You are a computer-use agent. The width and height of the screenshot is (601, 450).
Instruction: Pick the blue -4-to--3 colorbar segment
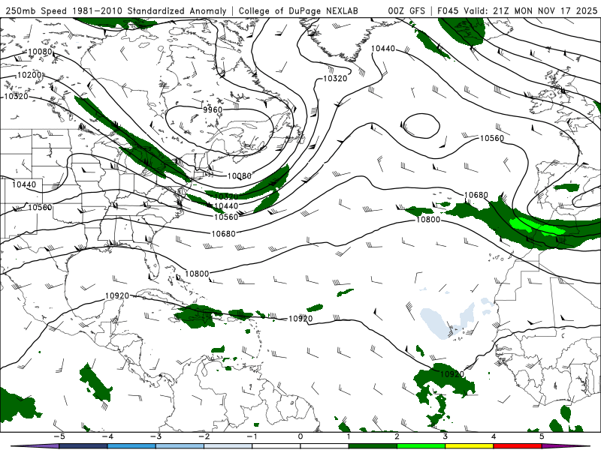[131, 446]
